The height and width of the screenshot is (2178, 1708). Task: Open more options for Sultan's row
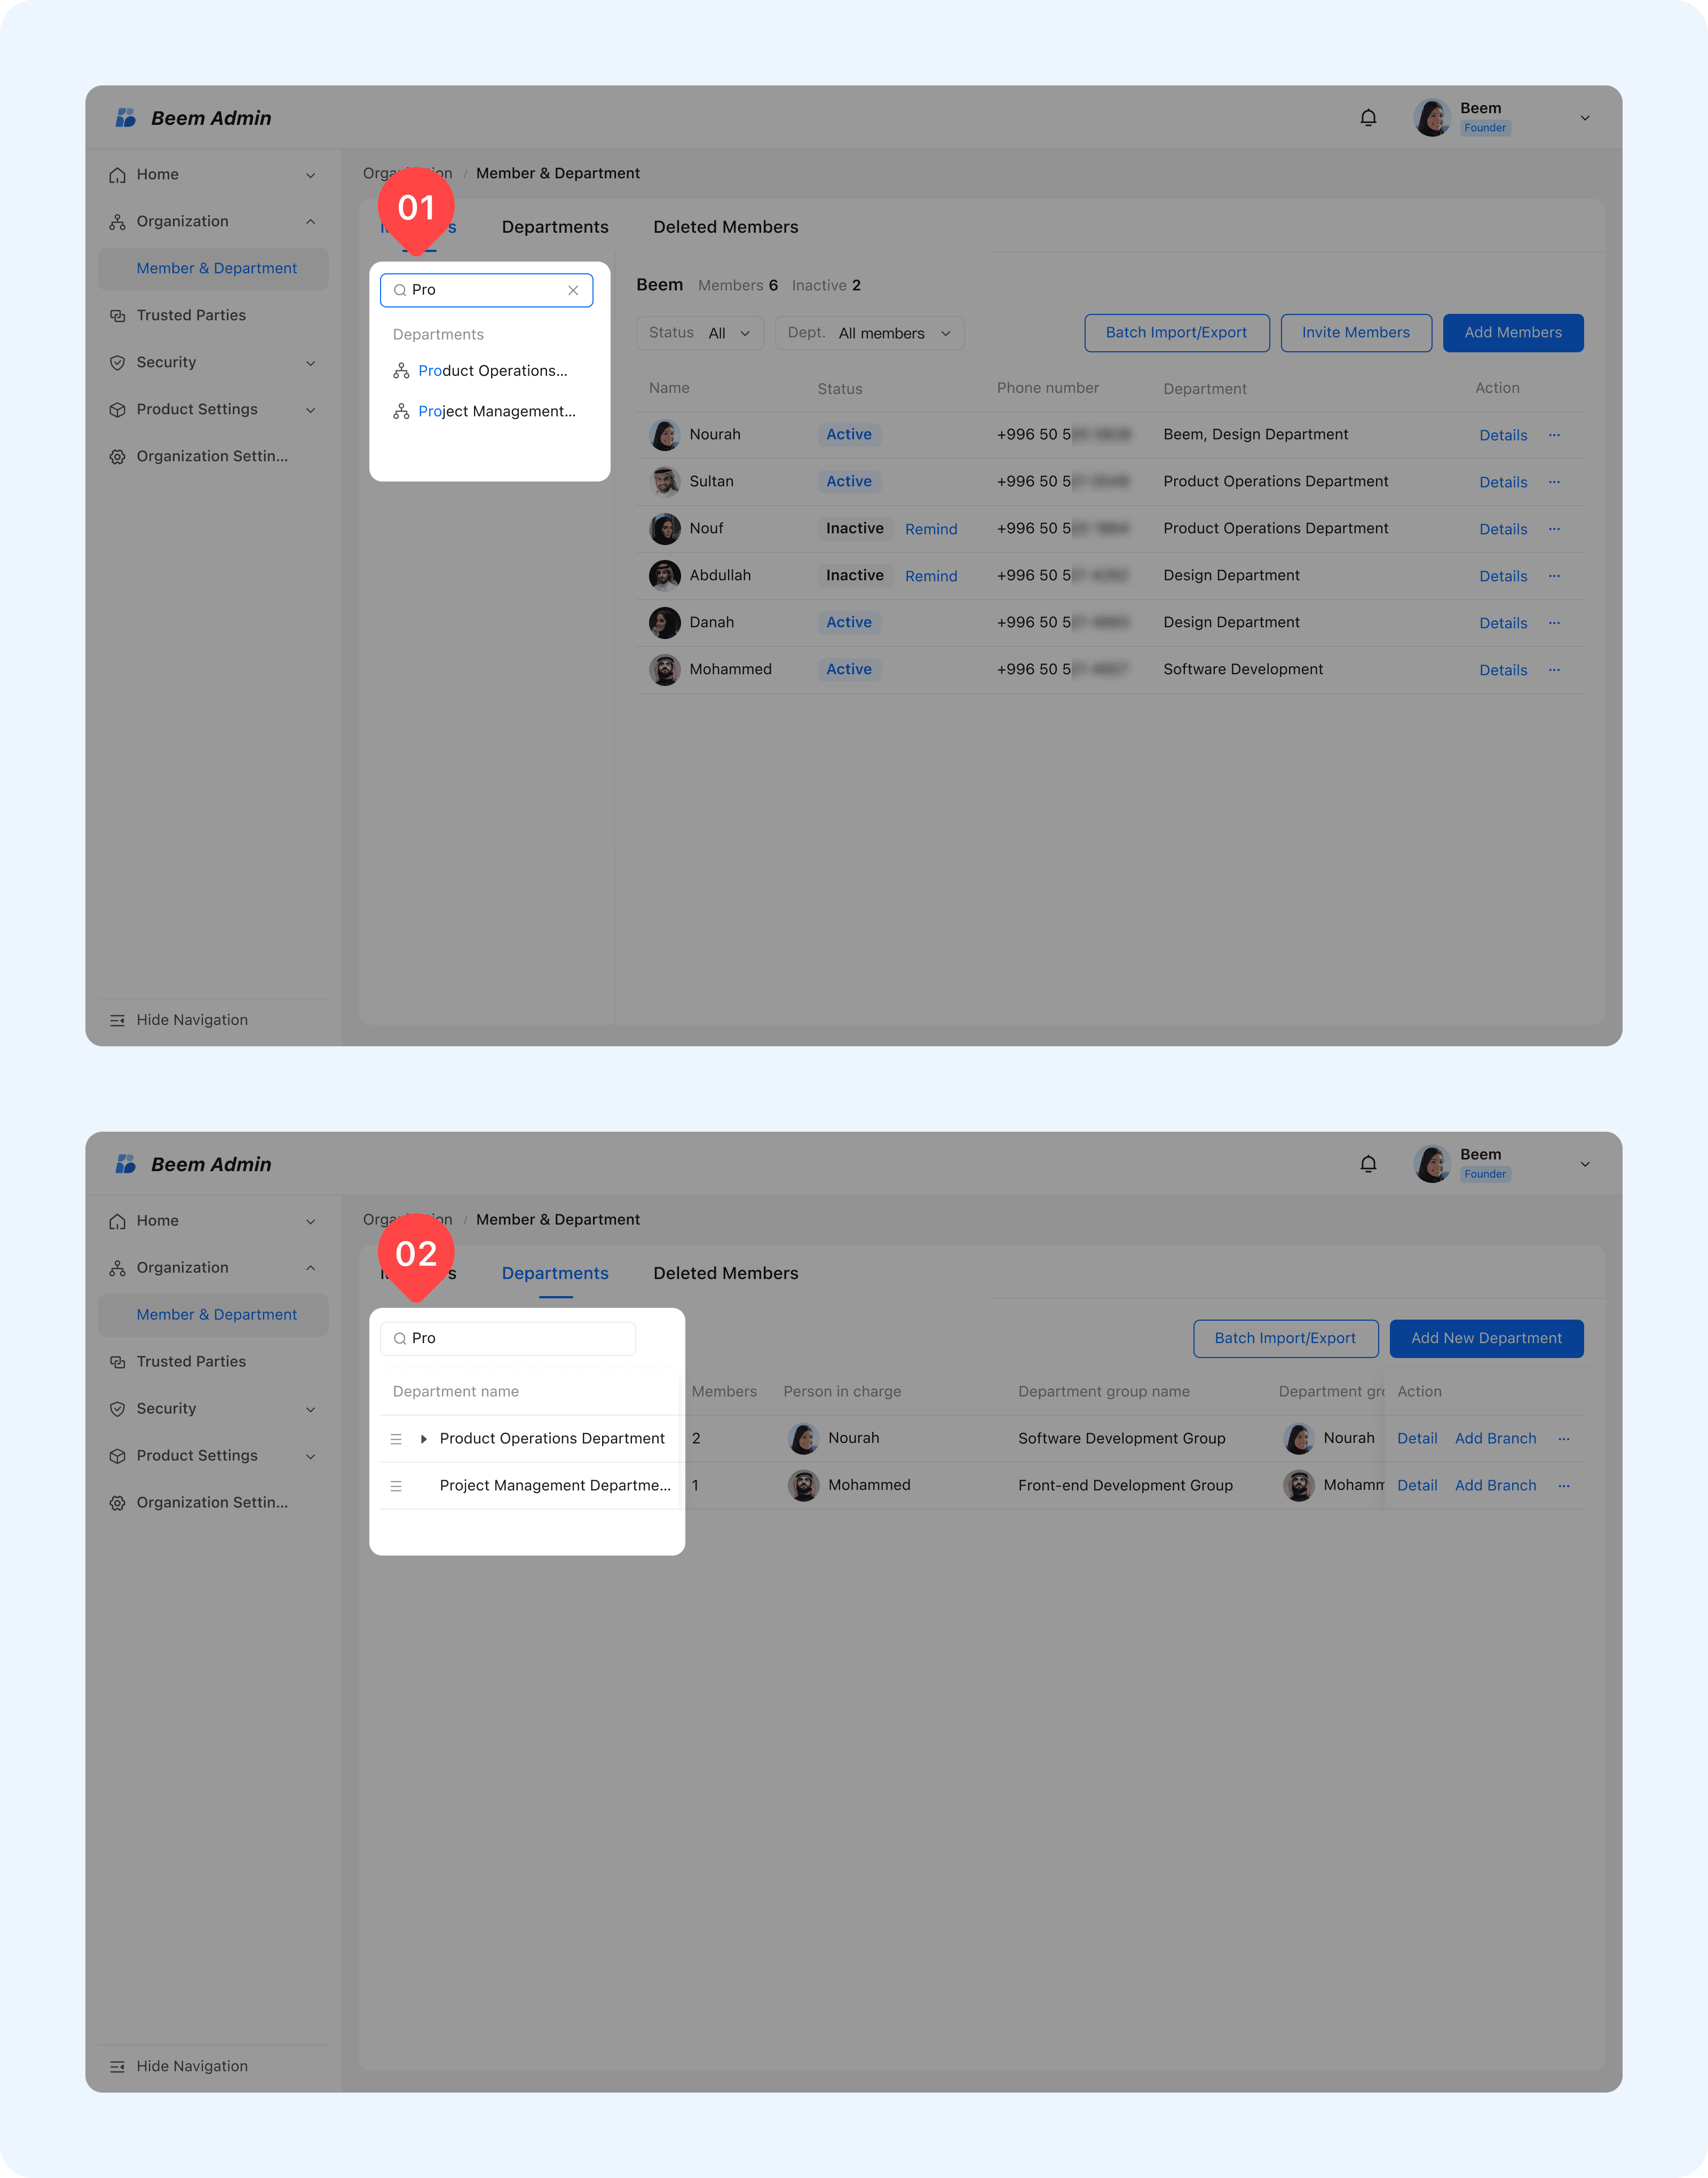tap(1554, 482)
